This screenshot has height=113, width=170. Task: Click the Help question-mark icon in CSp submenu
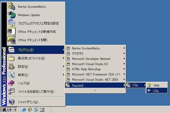pos(149,85)
